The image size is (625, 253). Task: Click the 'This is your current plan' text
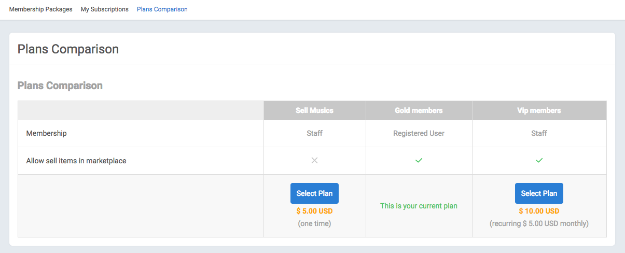pyautogui.click(x=419, y=206)
